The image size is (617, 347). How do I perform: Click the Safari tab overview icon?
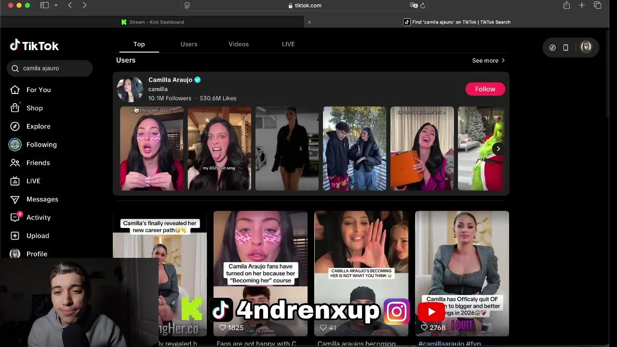[597, 5]
